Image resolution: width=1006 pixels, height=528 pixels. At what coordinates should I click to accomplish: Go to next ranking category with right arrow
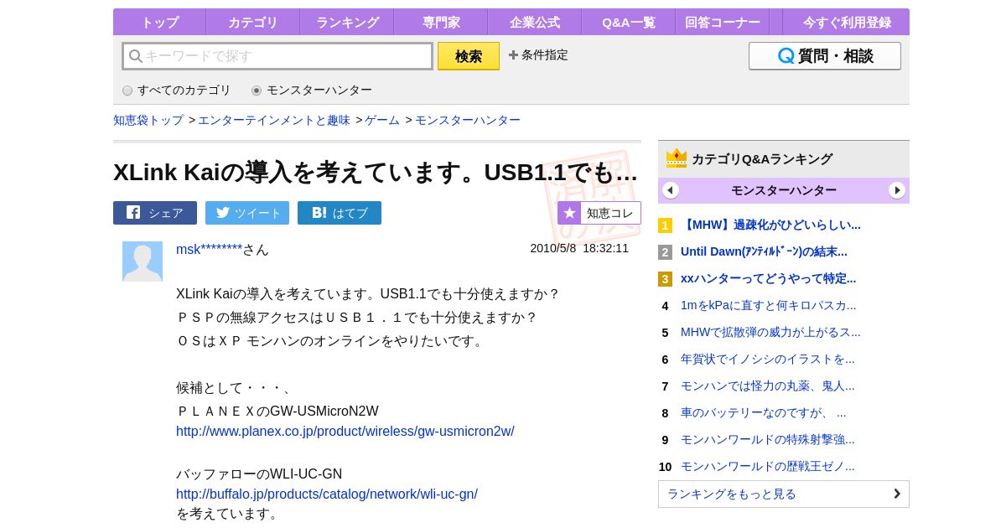tap(897, 190)
